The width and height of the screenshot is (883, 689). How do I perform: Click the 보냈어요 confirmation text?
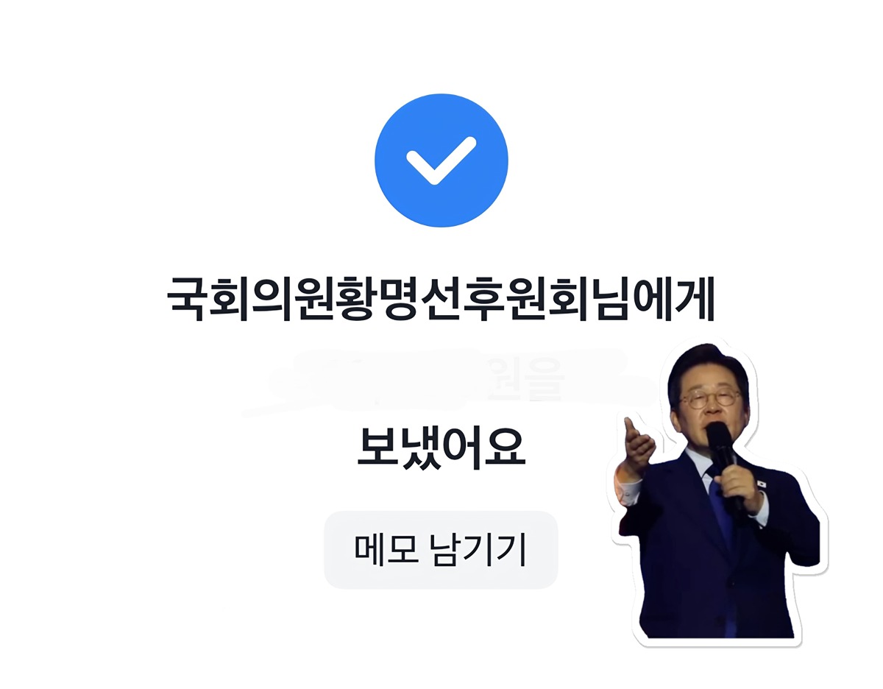coord(441,447)
